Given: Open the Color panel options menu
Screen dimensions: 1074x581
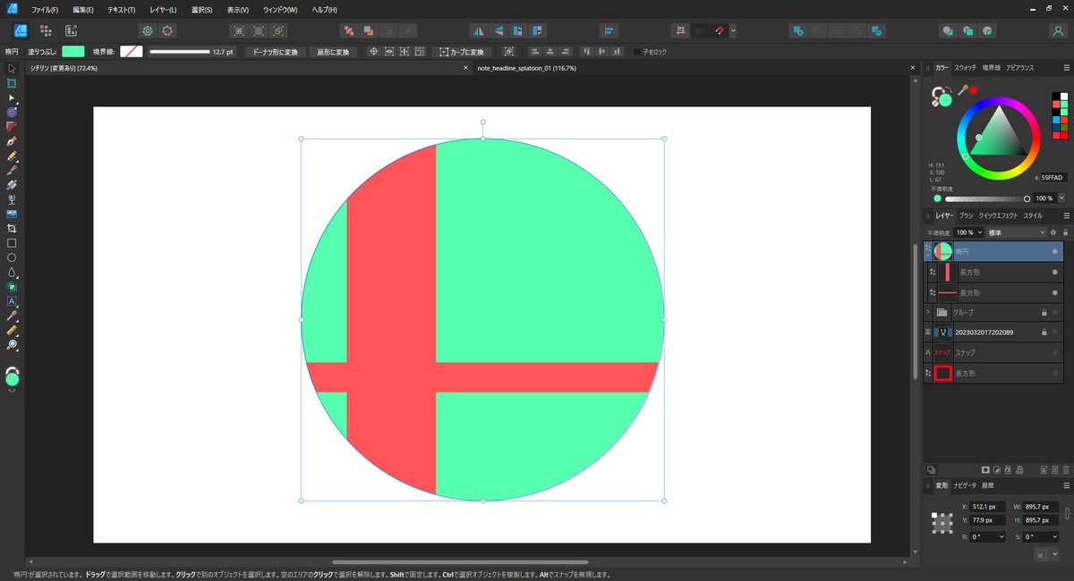Looking at the screenshot, I should [x=1066, y=68].
